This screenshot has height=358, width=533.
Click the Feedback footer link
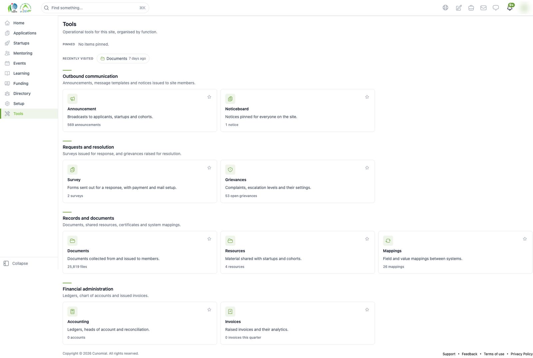click(x=469, y=354)
